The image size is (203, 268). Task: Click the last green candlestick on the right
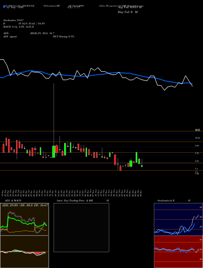pos(142,166)
